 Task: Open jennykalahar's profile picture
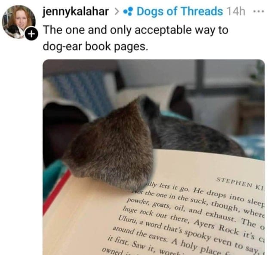point(19,22)
